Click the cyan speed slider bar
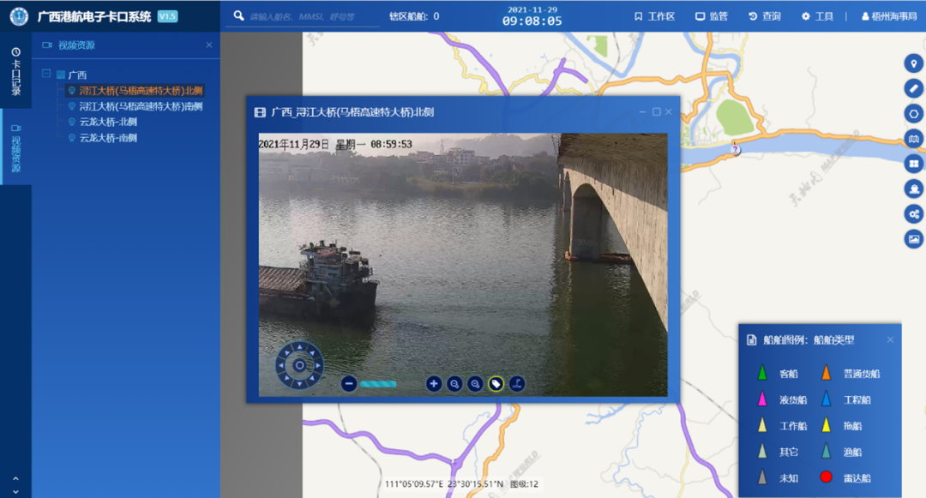 click(378, 384)
